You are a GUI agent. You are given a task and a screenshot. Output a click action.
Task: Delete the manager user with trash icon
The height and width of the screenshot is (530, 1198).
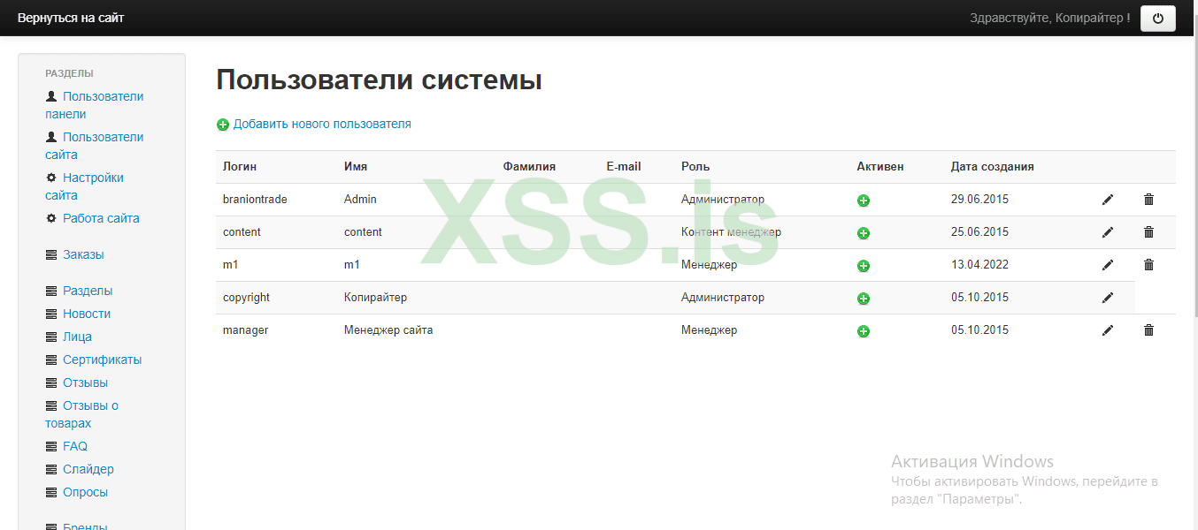coord(1148,330)
